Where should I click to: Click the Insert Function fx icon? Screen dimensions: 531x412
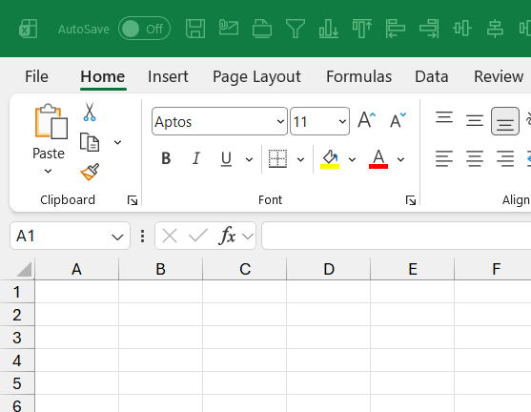pos(228,236)
